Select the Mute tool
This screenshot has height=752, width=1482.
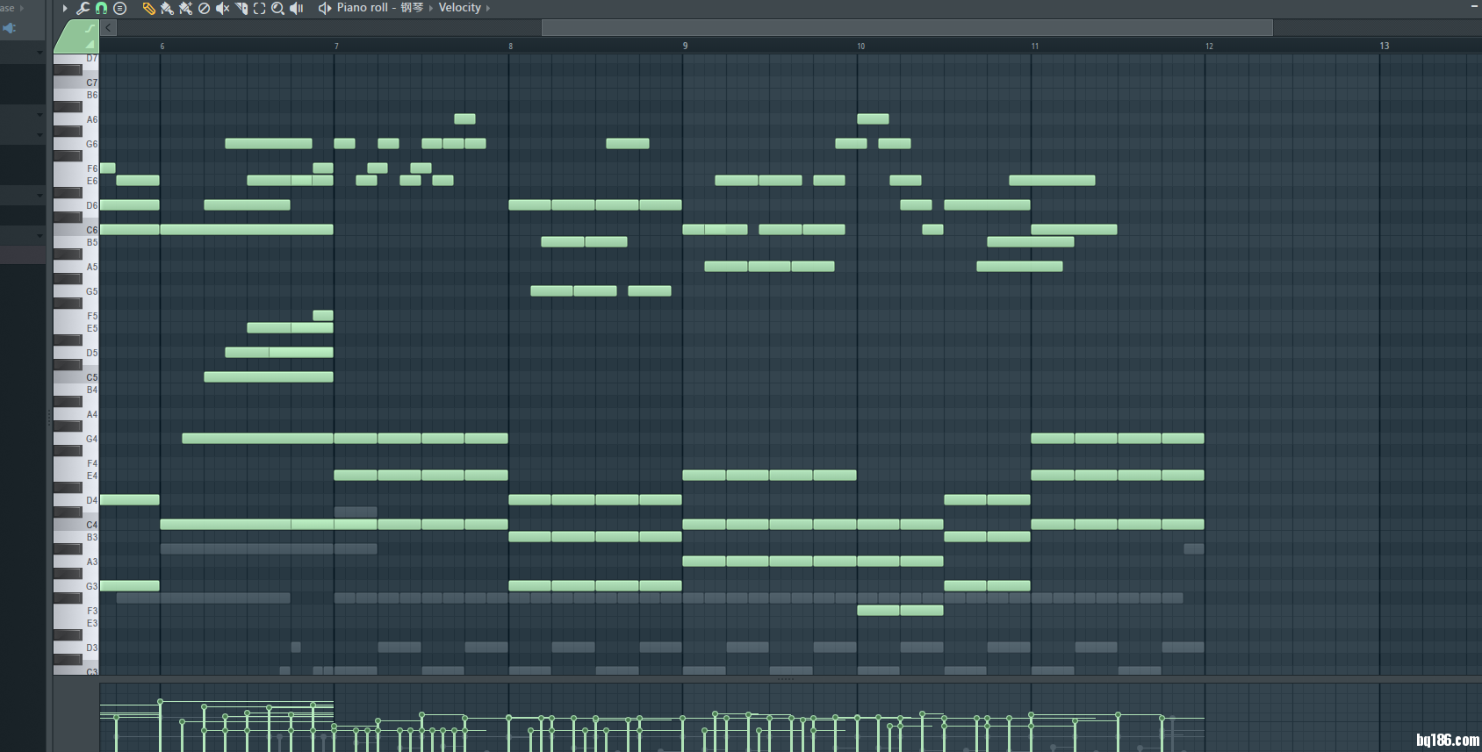coord(222,8)
